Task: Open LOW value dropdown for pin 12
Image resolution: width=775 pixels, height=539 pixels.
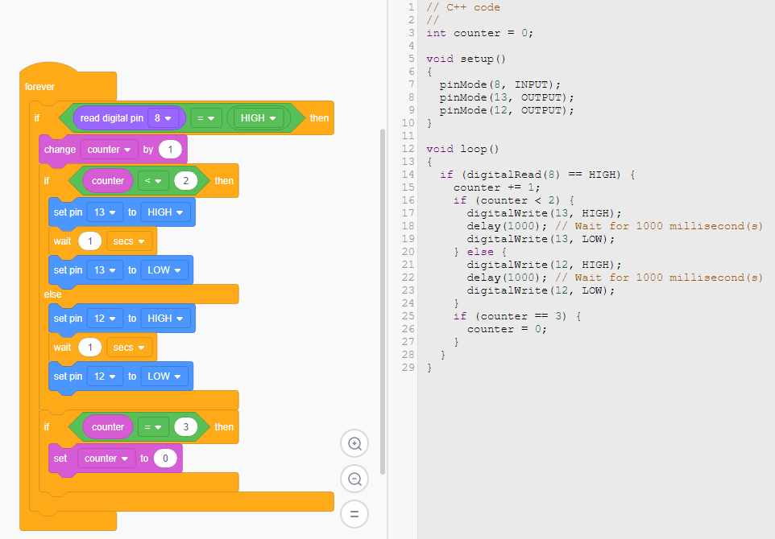Action: (164, 376)
